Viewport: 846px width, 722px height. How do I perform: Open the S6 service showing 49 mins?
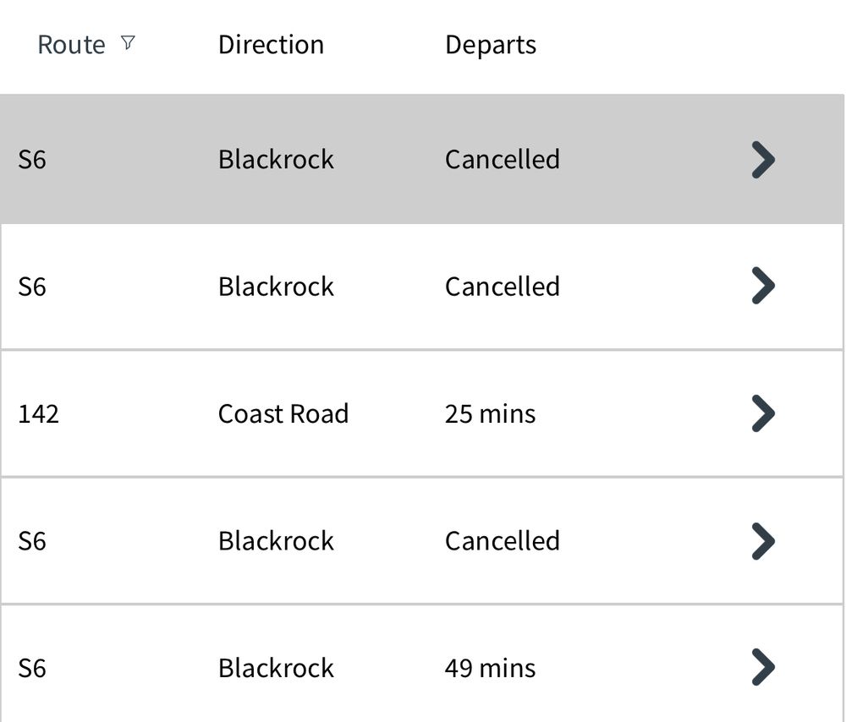[x=381, y=668]
